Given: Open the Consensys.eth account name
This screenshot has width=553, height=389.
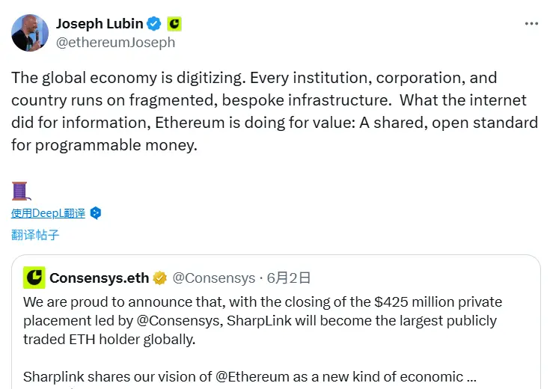Looking at the screenshot, I should [x=99, y=278].
